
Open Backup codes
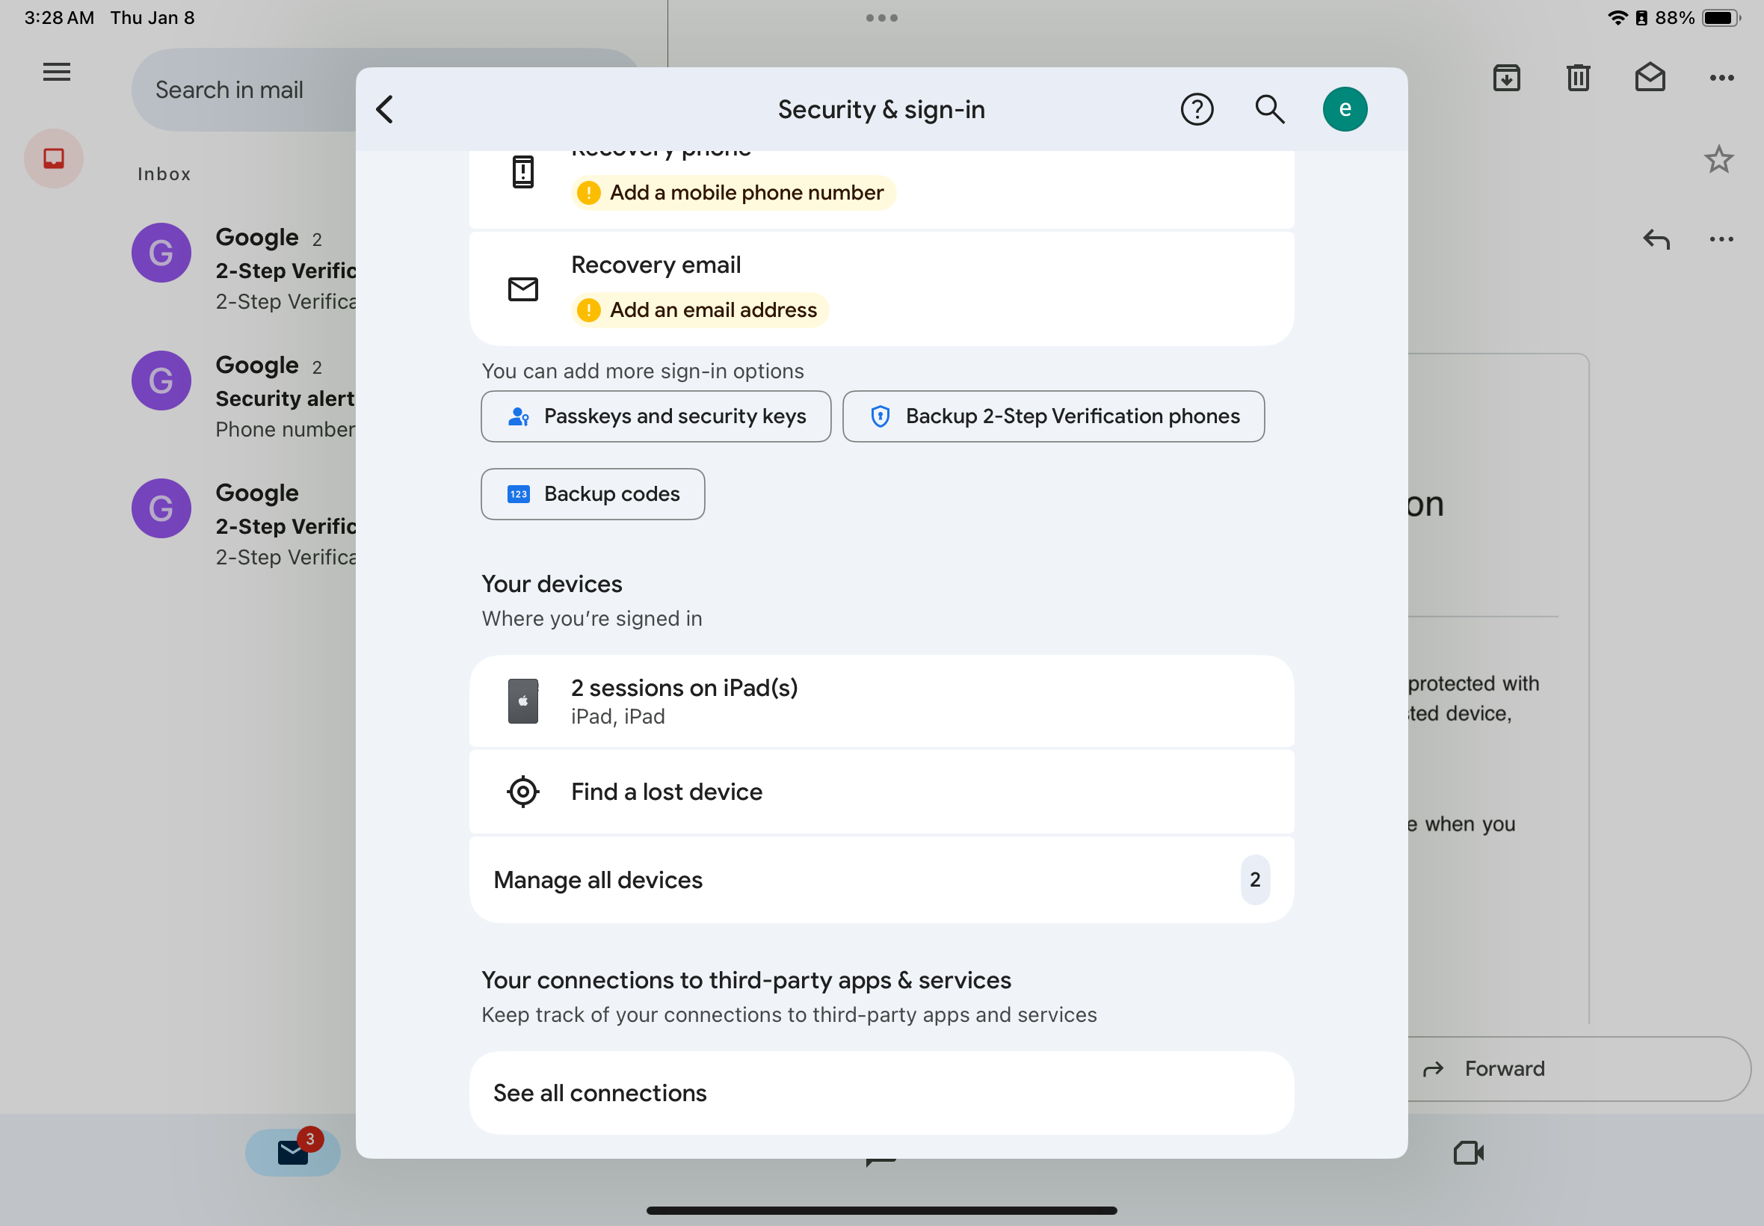593,494
